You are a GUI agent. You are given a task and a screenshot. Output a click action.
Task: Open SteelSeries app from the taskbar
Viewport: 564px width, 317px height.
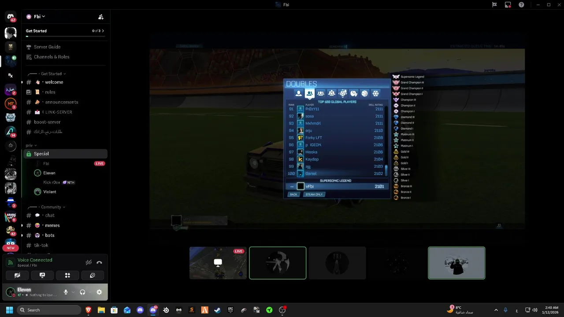click(x=166, y=310)
